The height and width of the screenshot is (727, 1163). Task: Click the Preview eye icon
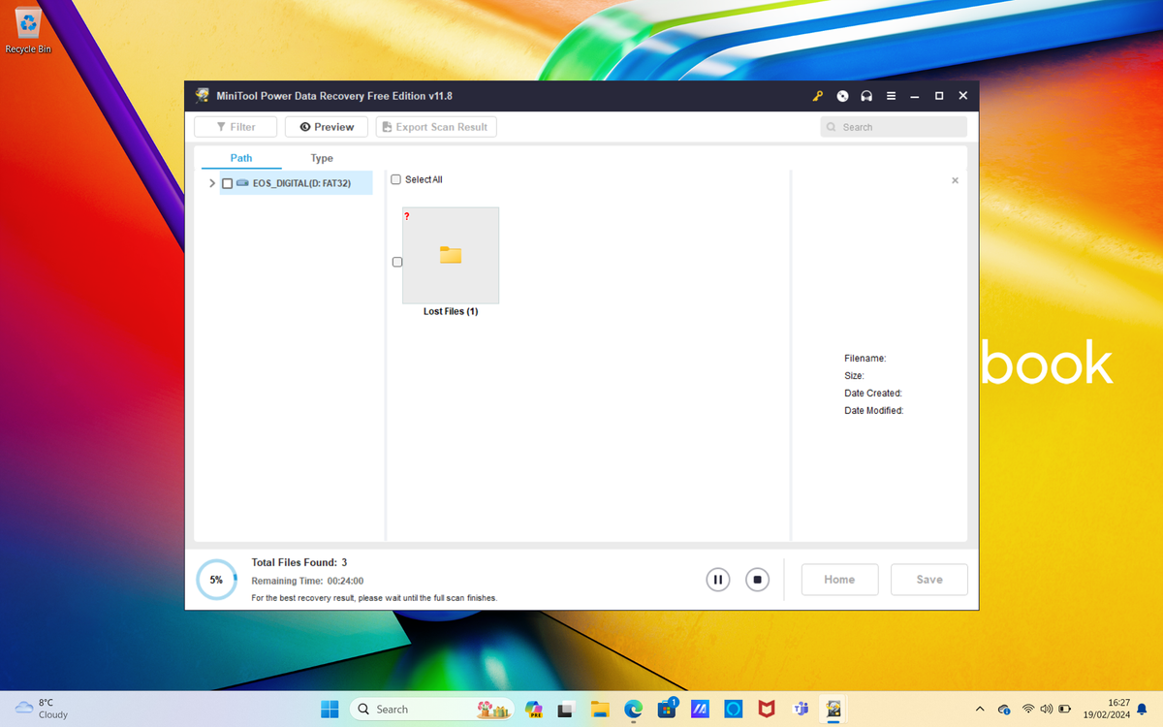coord(304,126)
